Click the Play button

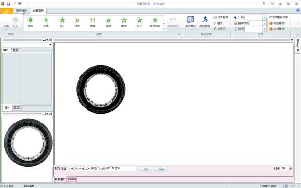(145, 169)
